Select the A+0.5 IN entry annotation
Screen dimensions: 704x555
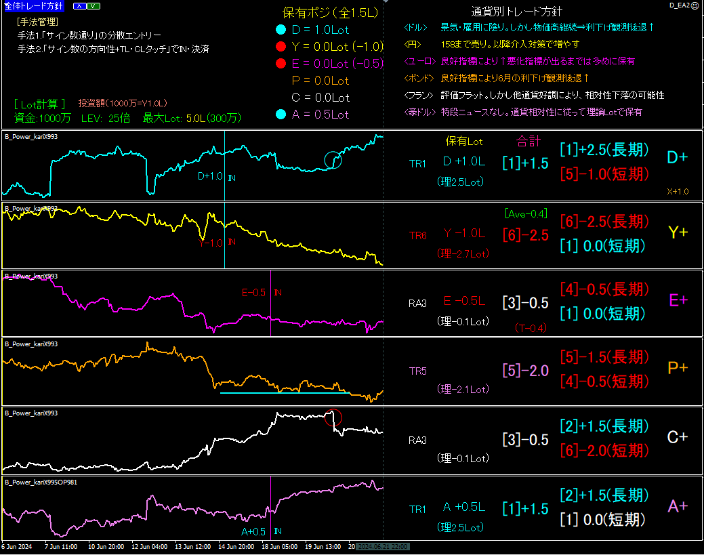(x=262, y=532)
